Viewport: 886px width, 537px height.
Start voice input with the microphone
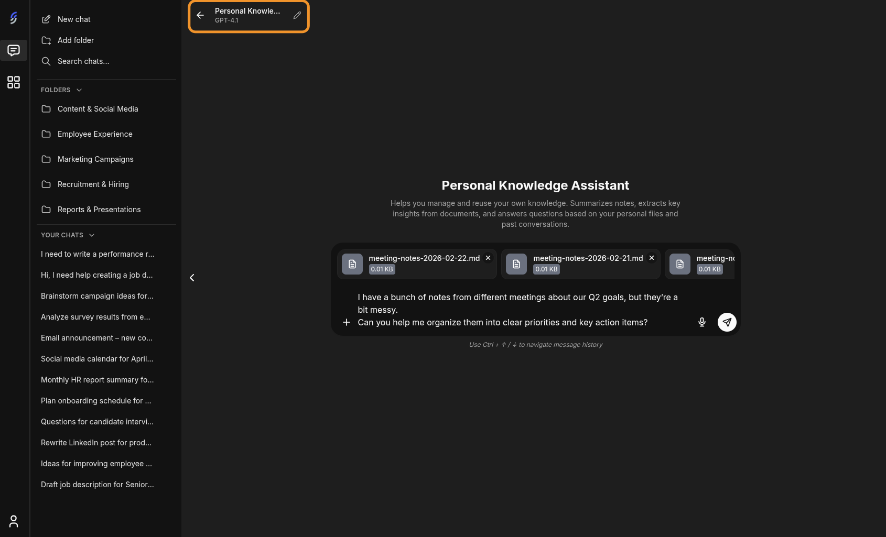[701, 322]
